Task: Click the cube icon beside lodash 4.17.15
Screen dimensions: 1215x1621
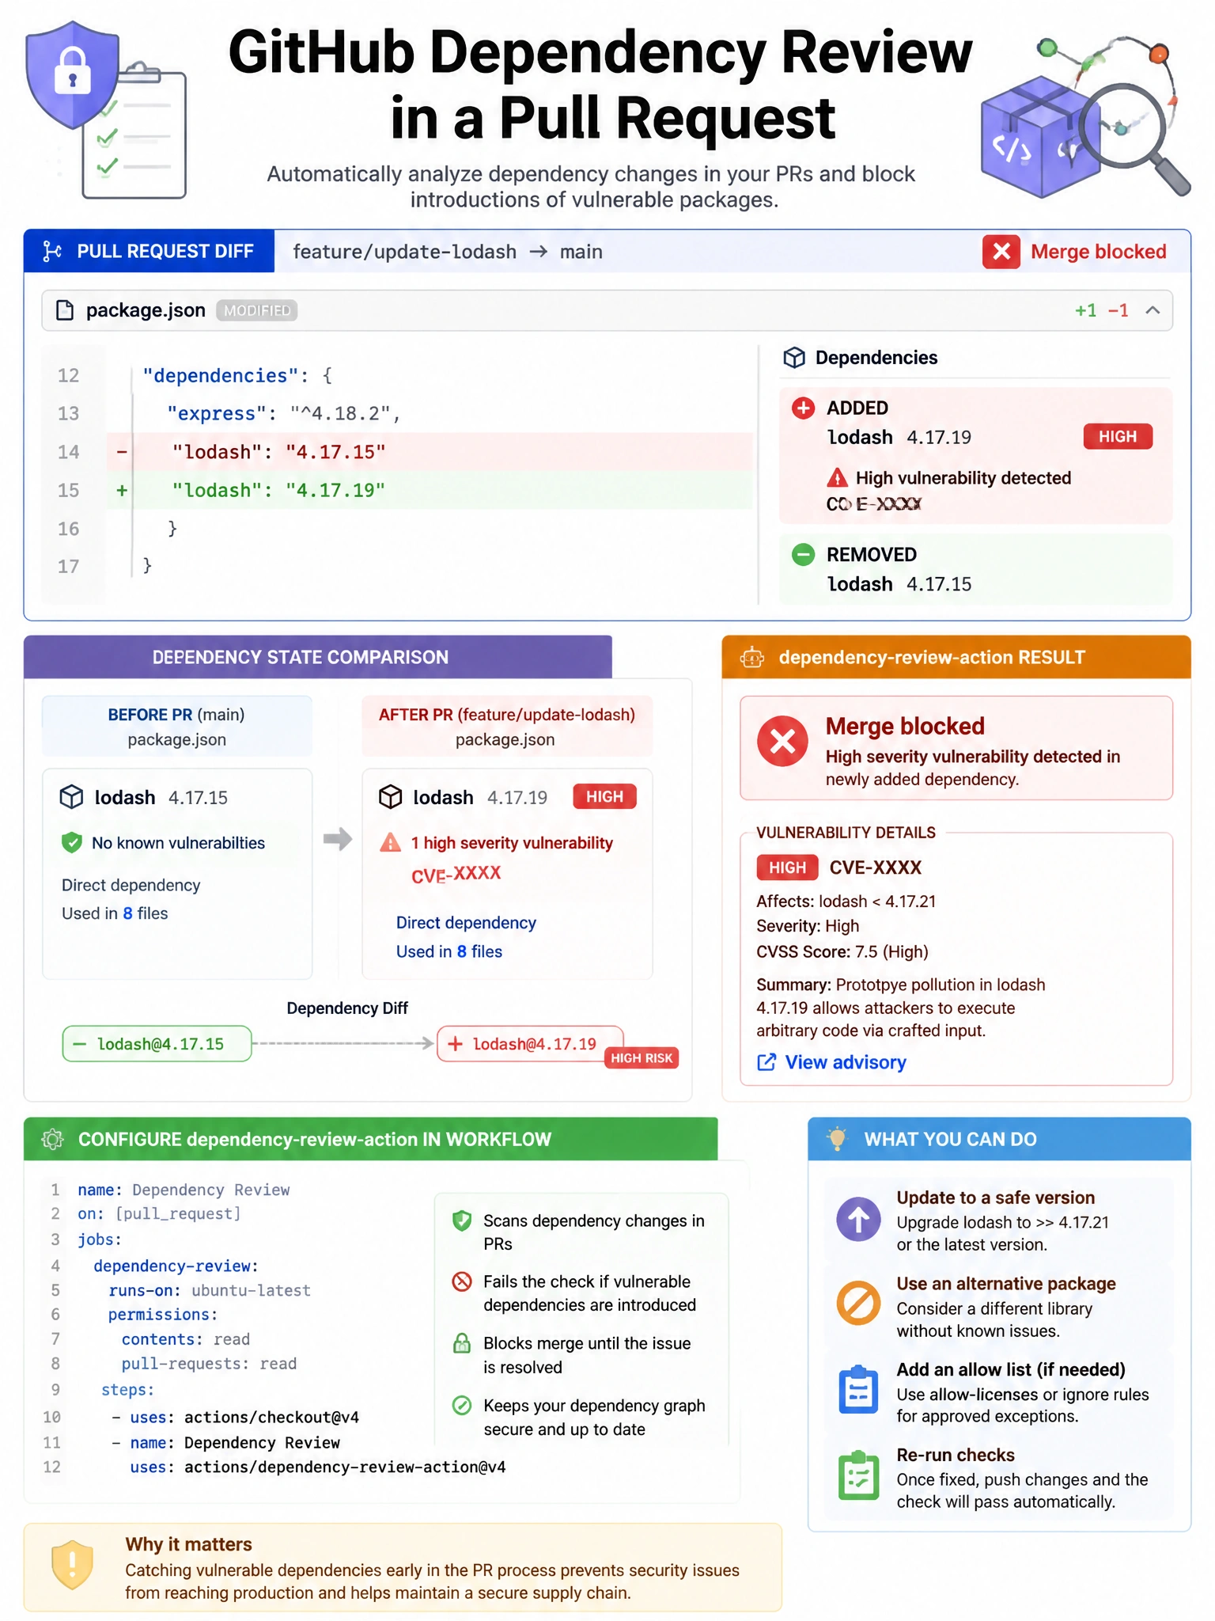Action: click(x=71, y=797)
